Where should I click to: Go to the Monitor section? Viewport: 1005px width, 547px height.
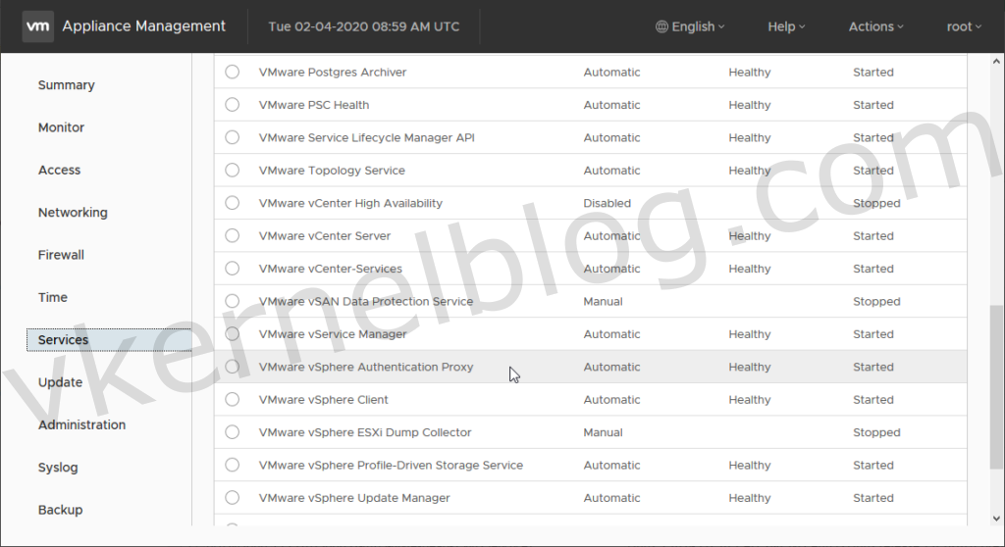point(61,127)
